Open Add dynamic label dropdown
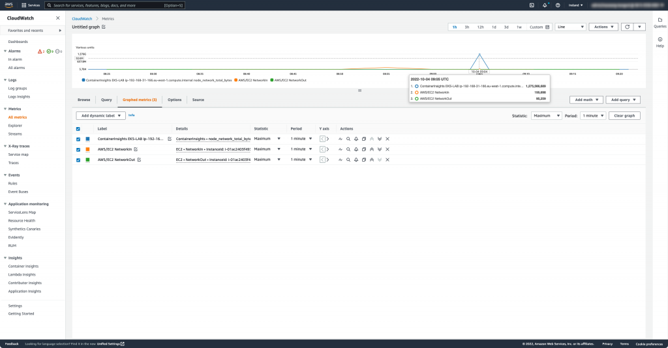This screenshot has height=348, width=668. (101, 116)
